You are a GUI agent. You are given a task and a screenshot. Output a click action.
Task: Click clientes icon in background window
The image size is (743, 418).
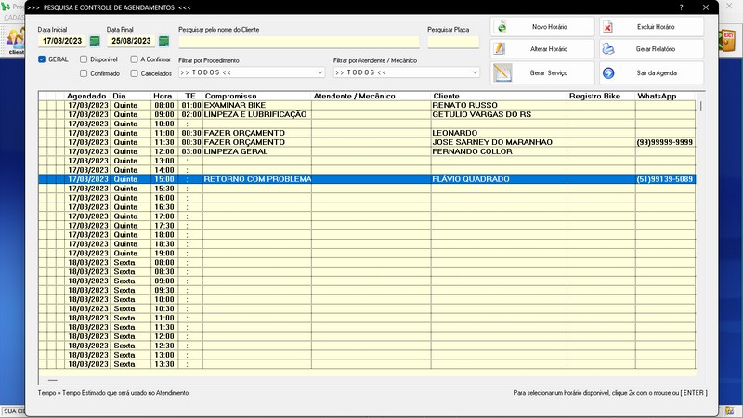click(15, 41)
